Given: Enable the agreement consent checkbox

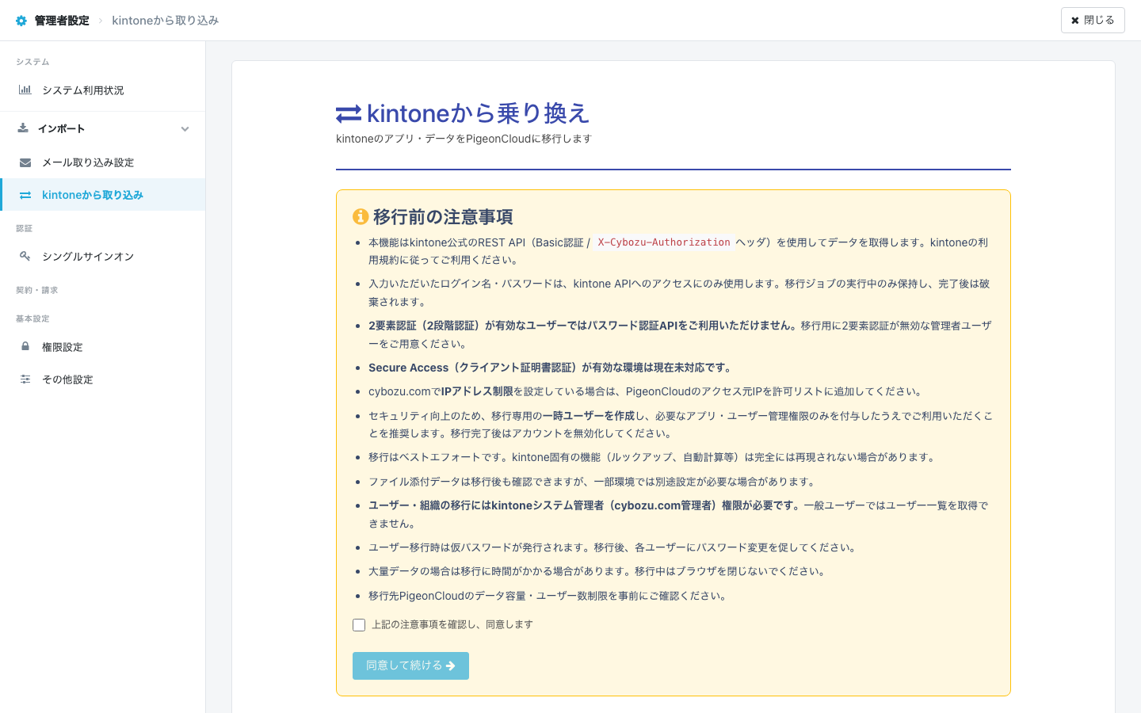Looking at the screenshot, I should [359, 625].
